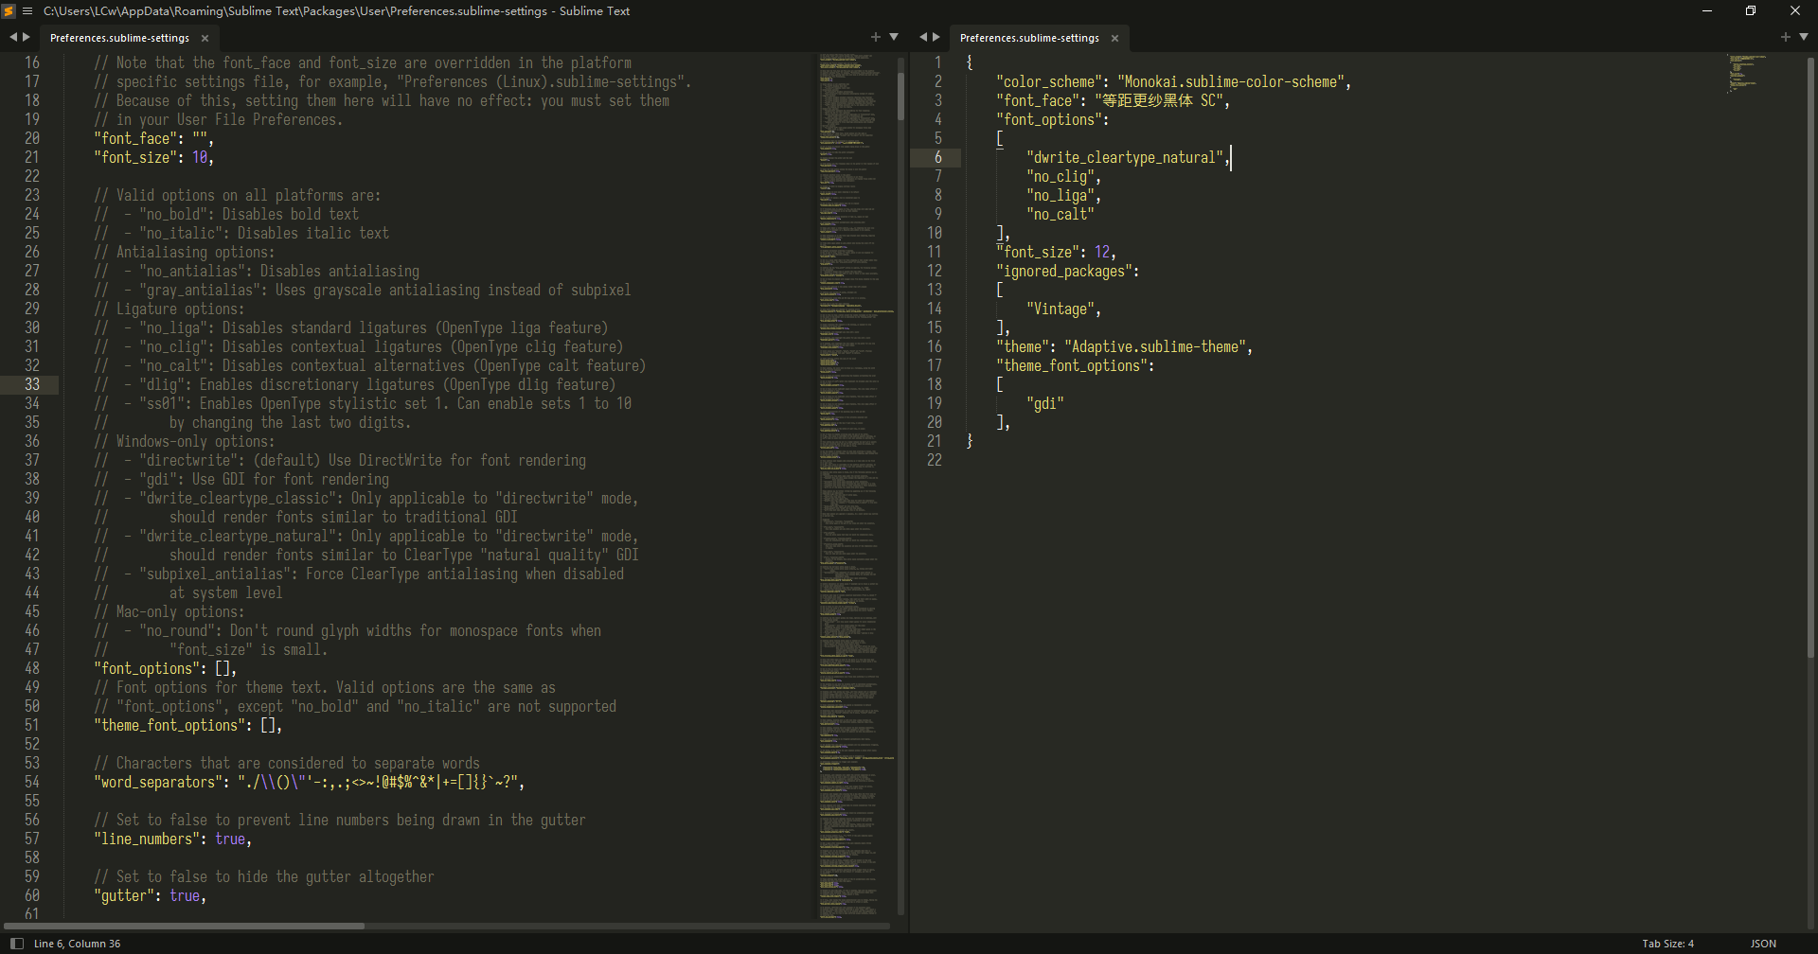
Task: Open the Tab Size: 4 menu in the status bar
Action: (x=1667, y=943)
